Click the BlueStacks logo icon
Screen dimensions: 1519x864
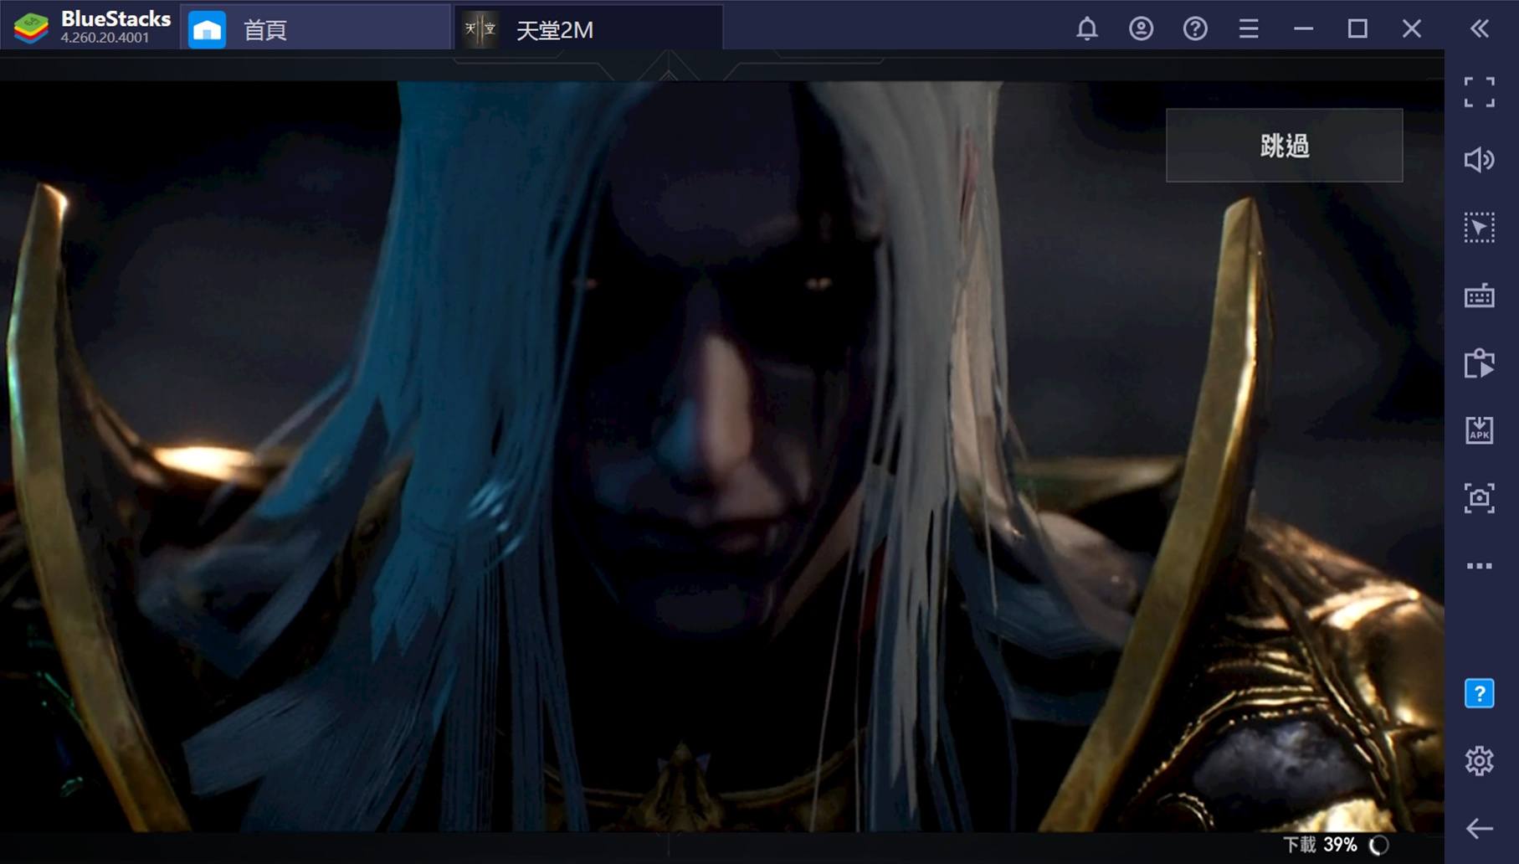click(x=32, y=28)
